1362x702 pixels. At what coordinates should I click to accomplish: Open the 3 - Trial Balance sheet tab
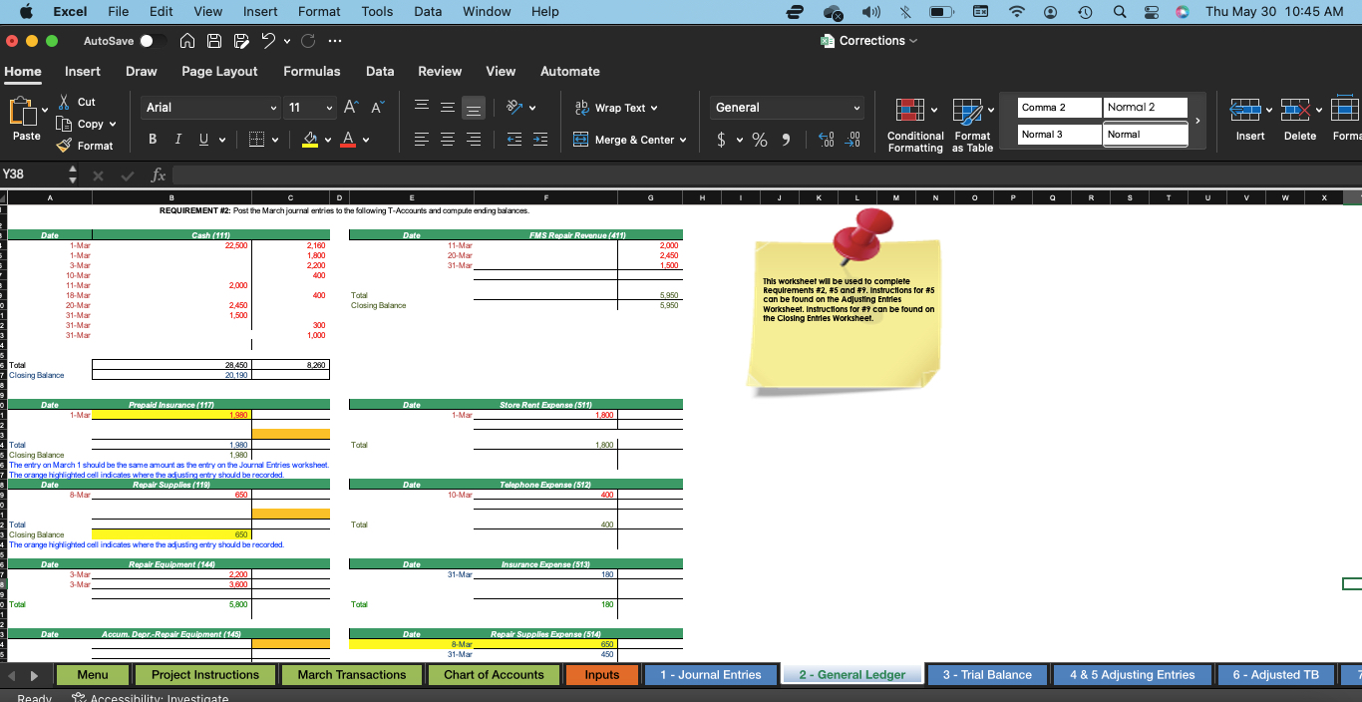(987, 674)
